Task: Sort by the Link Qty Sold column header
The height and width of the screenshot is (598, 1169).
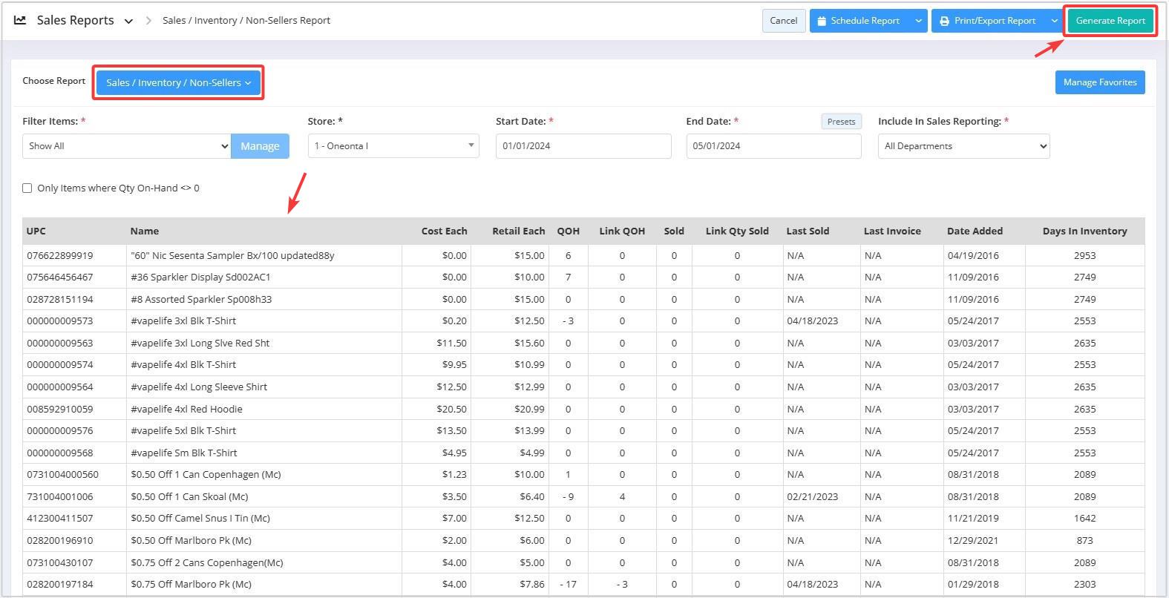Action: tap(737, 231)
